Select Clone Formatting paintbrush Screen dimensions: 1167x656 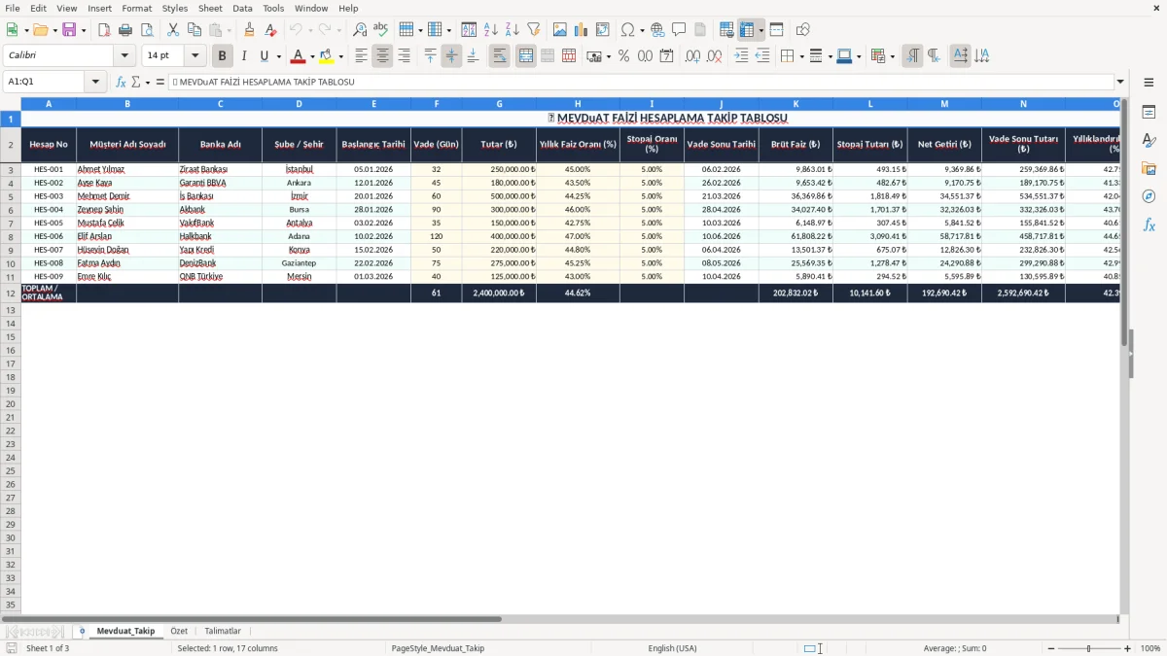[250, 30]
